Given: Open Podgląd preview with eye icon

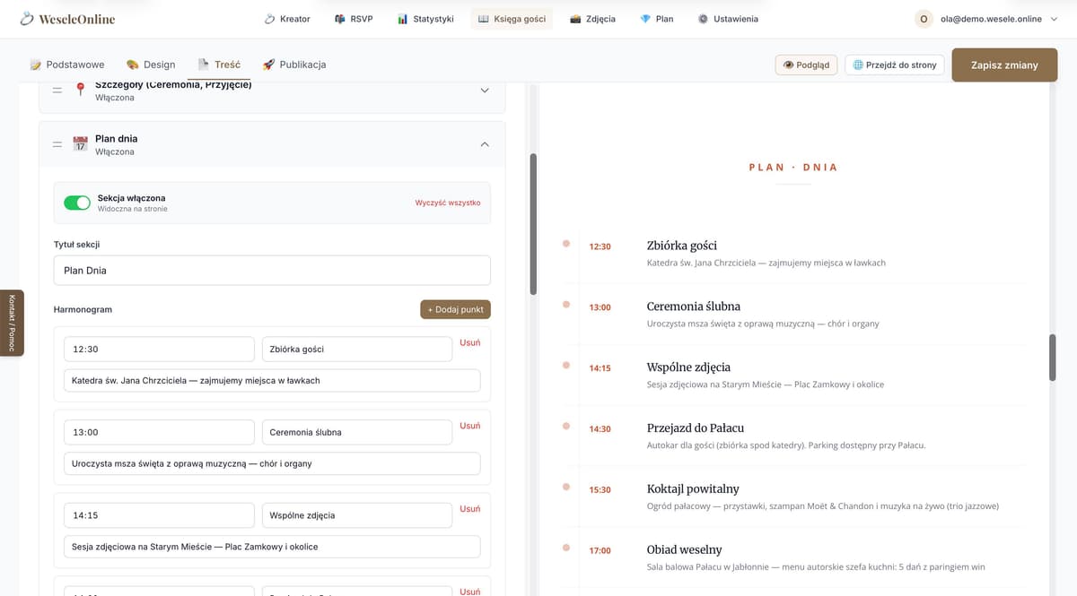Looking at the screenshot, I should [x=806, y=65].
